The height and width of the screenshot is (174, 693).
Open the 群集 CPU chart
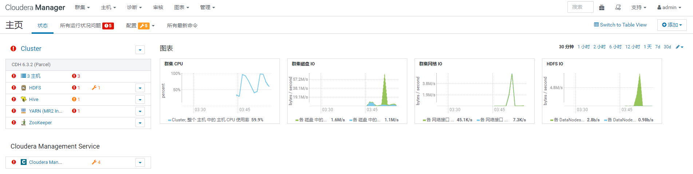(220, 91)
